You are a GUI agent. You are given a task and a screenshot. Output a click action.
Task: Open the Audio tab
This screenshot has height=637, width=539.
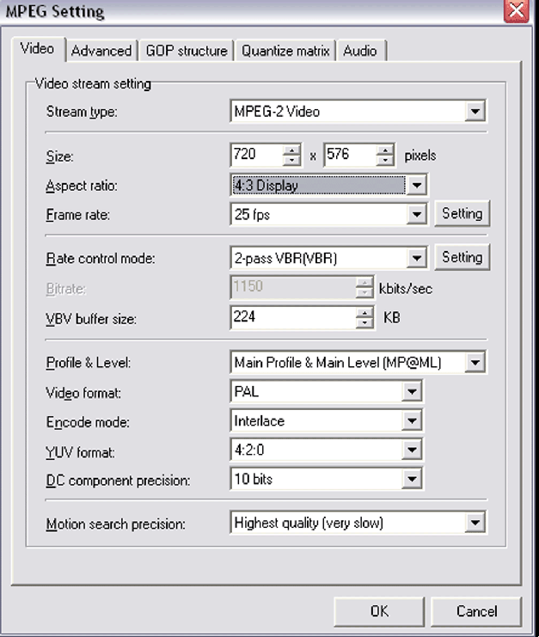pos(359,51)
